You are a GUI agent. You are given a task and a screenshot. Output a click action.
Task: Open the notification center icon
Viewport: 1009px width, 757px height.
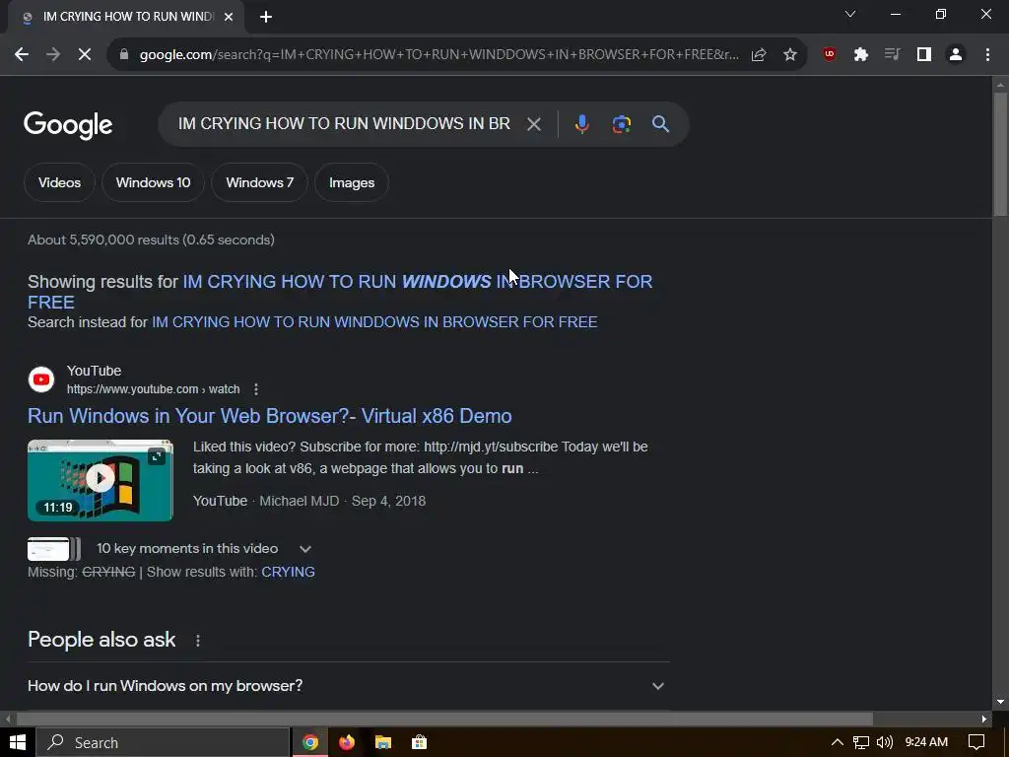[x=976, y=742]
